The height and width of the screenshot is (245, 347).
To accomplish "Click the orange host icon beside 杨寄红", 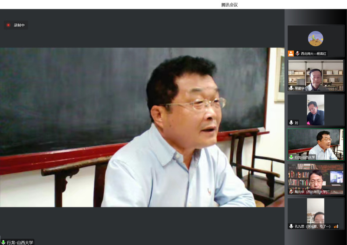I will (291, 53).
